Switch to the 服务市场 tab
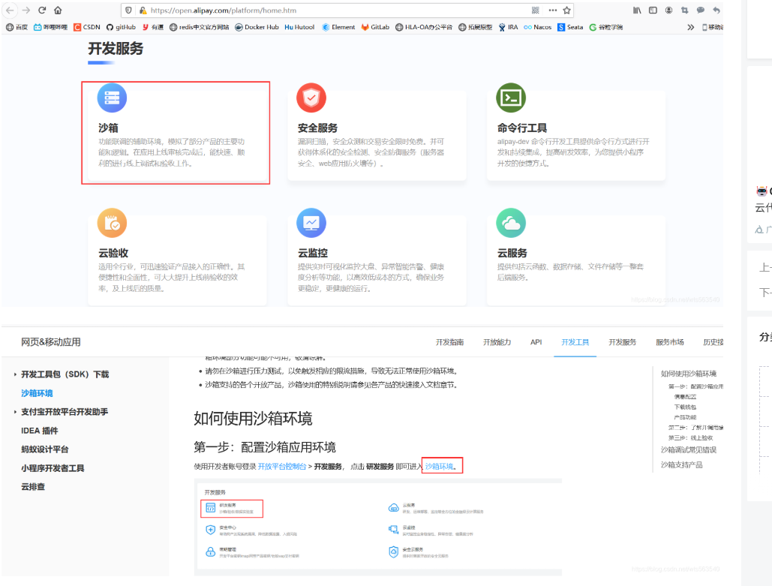This screenshot has width=772, height=586. pos(669,341)
